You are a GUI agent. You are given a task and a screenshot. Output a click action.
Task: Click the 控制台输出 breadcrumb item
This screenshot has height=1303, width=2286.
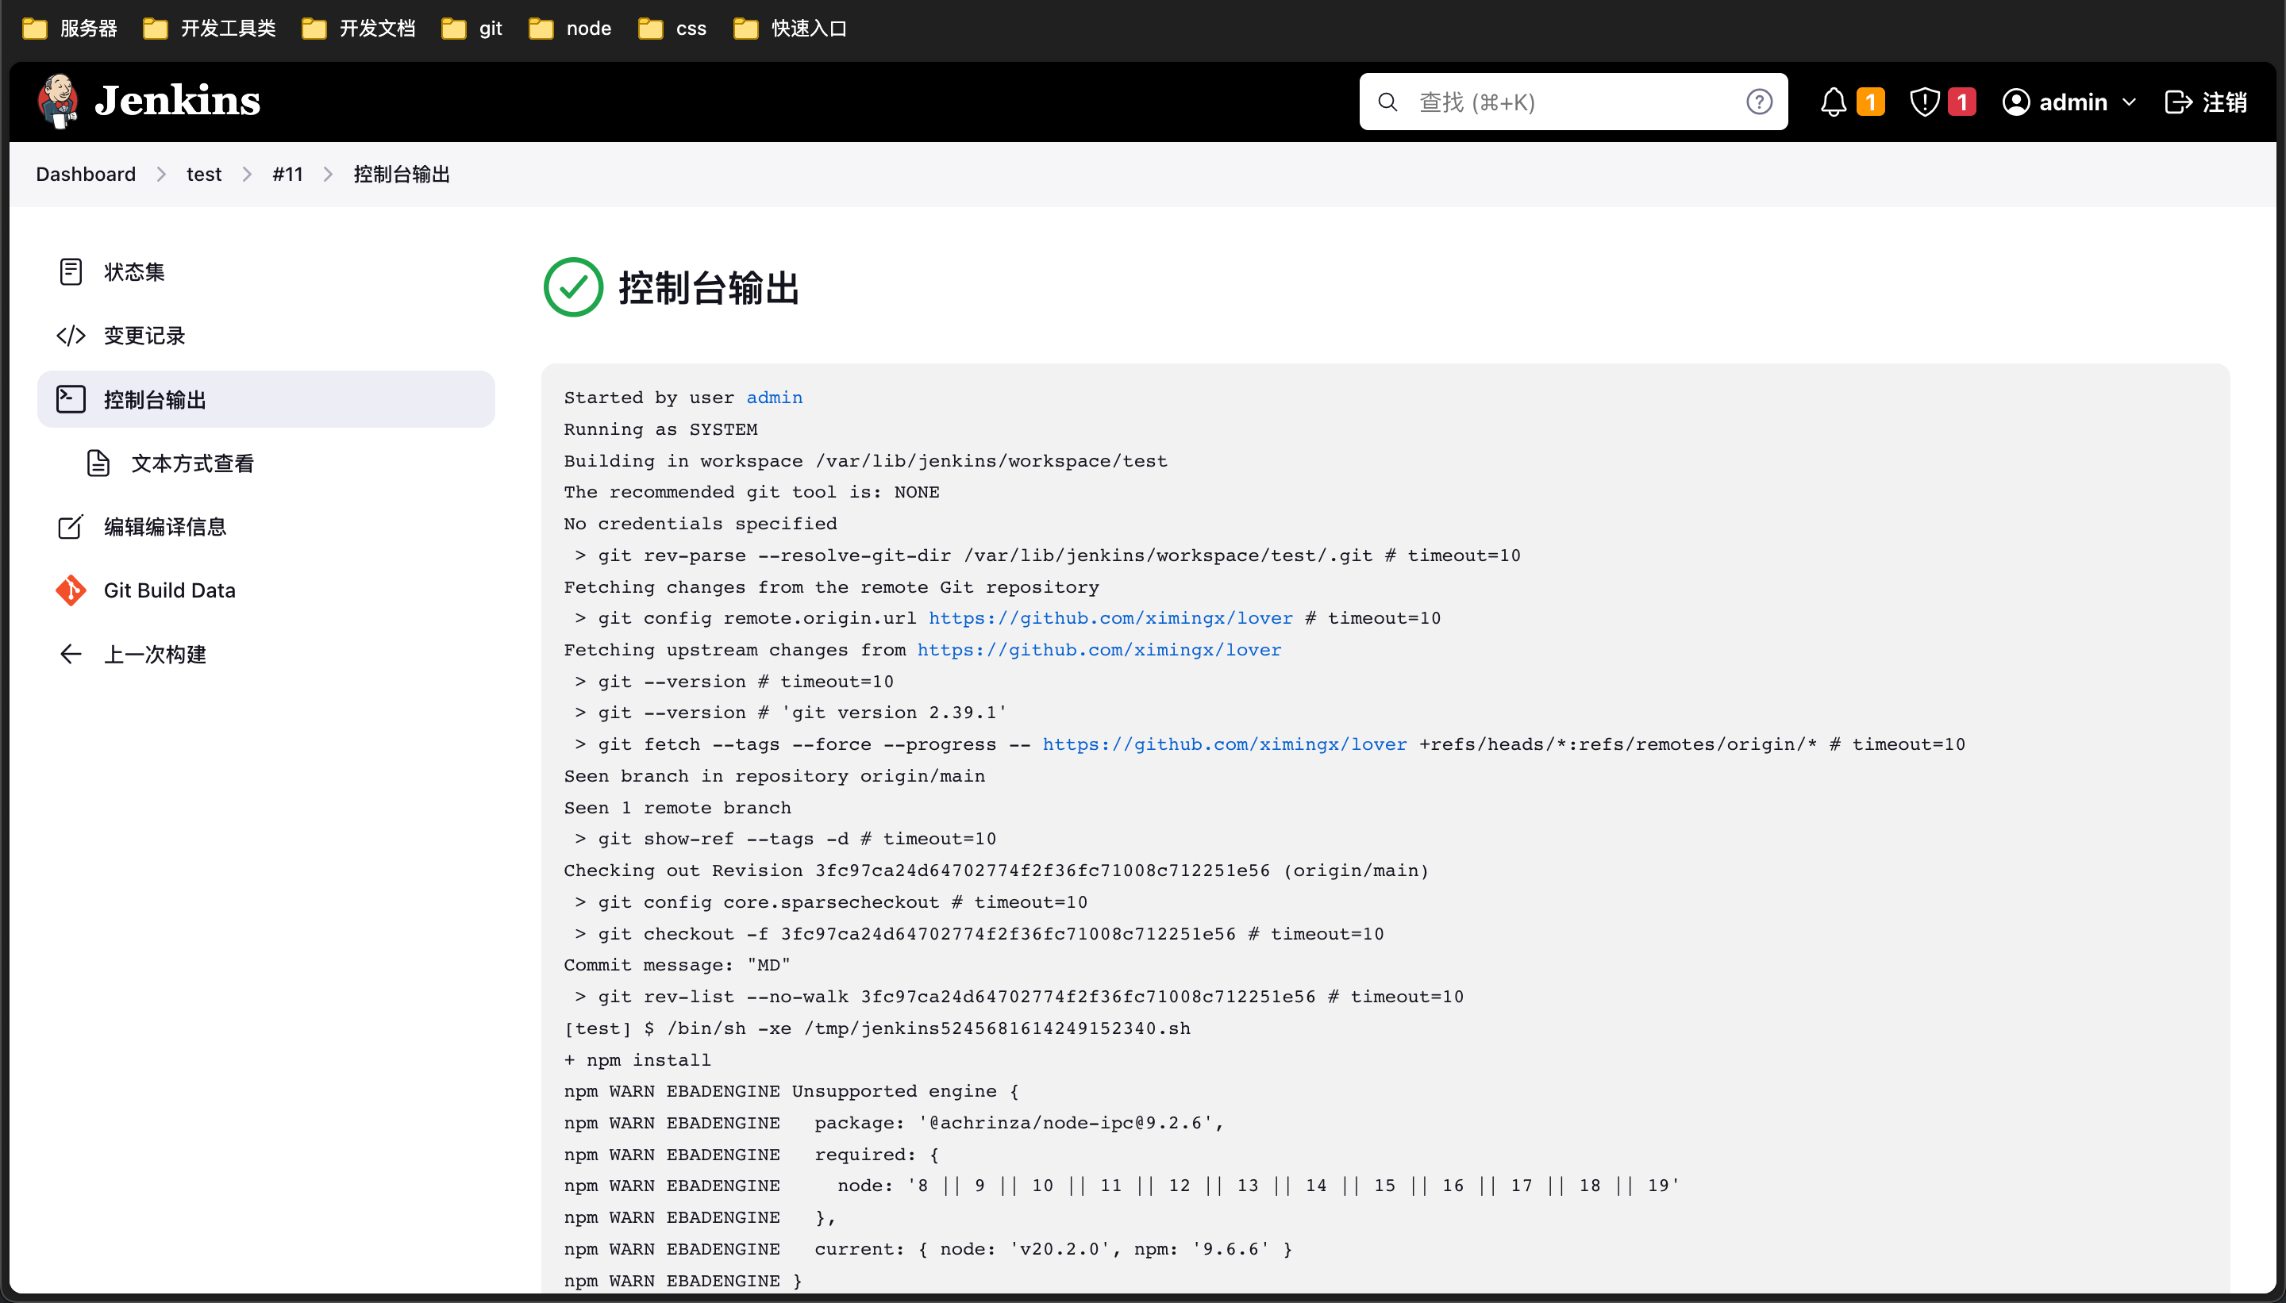pyautogui.click(x=402, y=175)
